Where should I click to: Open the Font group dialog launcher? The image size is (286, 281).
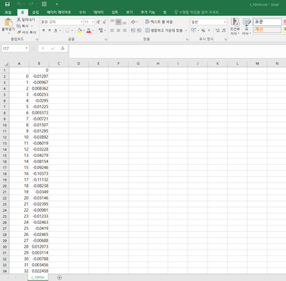[x=106, y=39]
